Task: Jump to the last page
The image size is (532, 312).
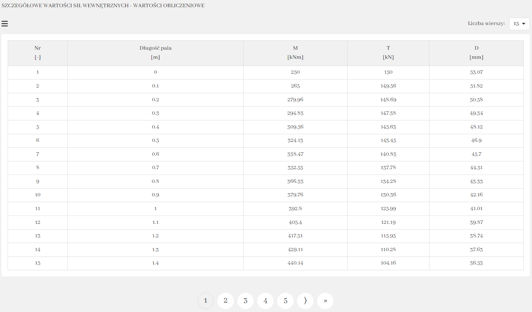Action: pos(325,301)
